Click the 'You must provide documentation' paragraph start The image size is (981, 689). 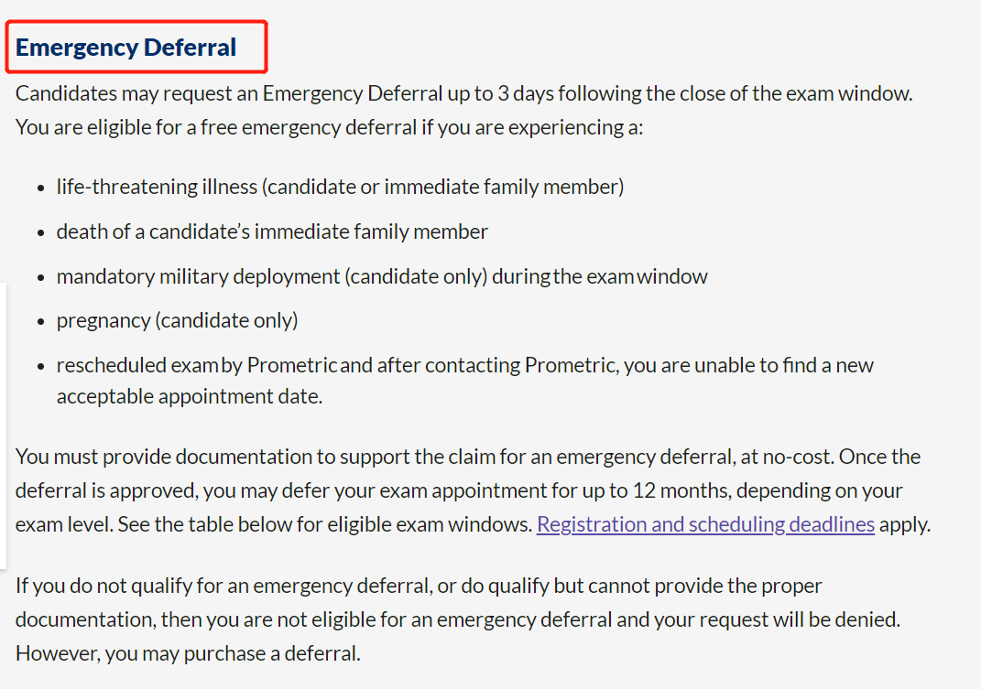(468, 457)
